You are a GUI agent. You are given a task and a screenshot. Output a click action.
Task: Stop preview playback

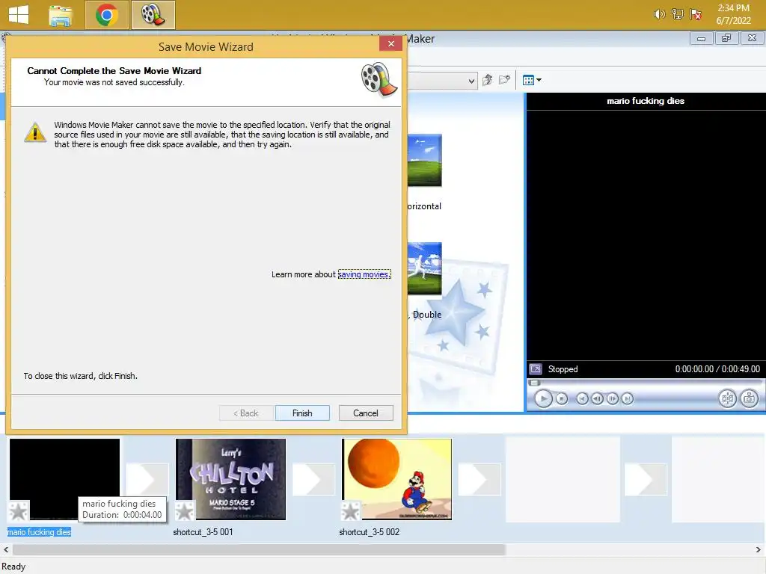point(562,399)
